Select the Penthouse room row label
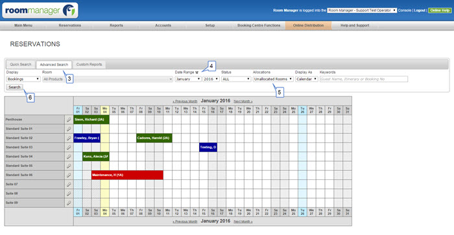454x235 pixels. [x=34, y=119]
